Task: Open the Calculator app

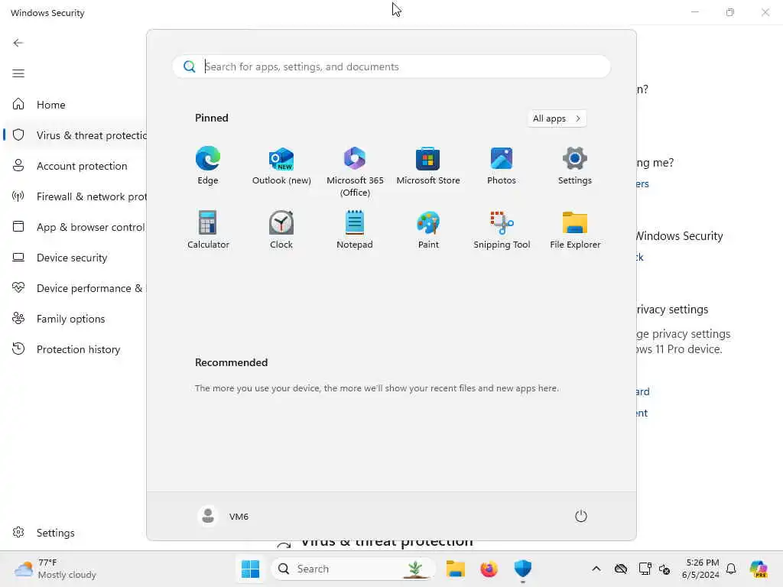Action: pos(208,229)
